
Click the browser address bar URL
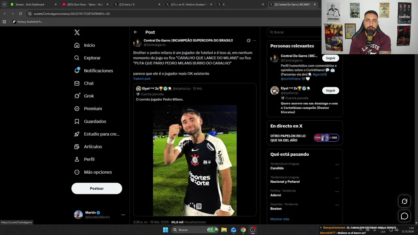72,14
